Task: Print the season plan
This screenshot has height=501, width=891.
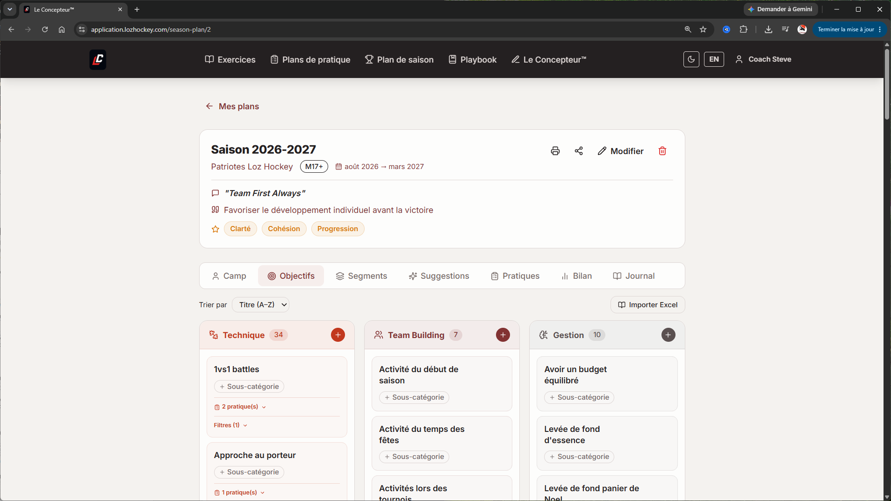Action: pyautogui.click(x=555, y=151)
